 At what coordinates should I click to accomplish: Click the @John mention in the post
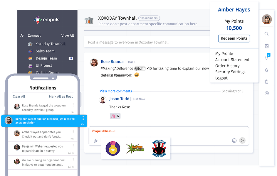[140, 68]
